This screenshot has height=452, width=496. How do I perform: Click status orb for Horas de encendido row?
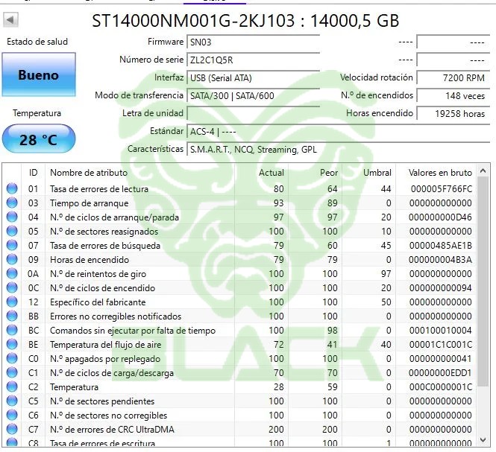[12, 260]
